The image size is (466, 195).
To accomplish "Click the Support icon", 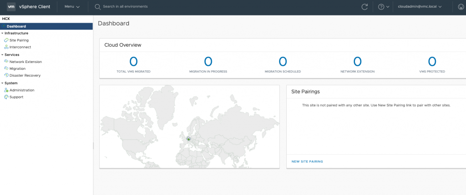I will 6,97.
